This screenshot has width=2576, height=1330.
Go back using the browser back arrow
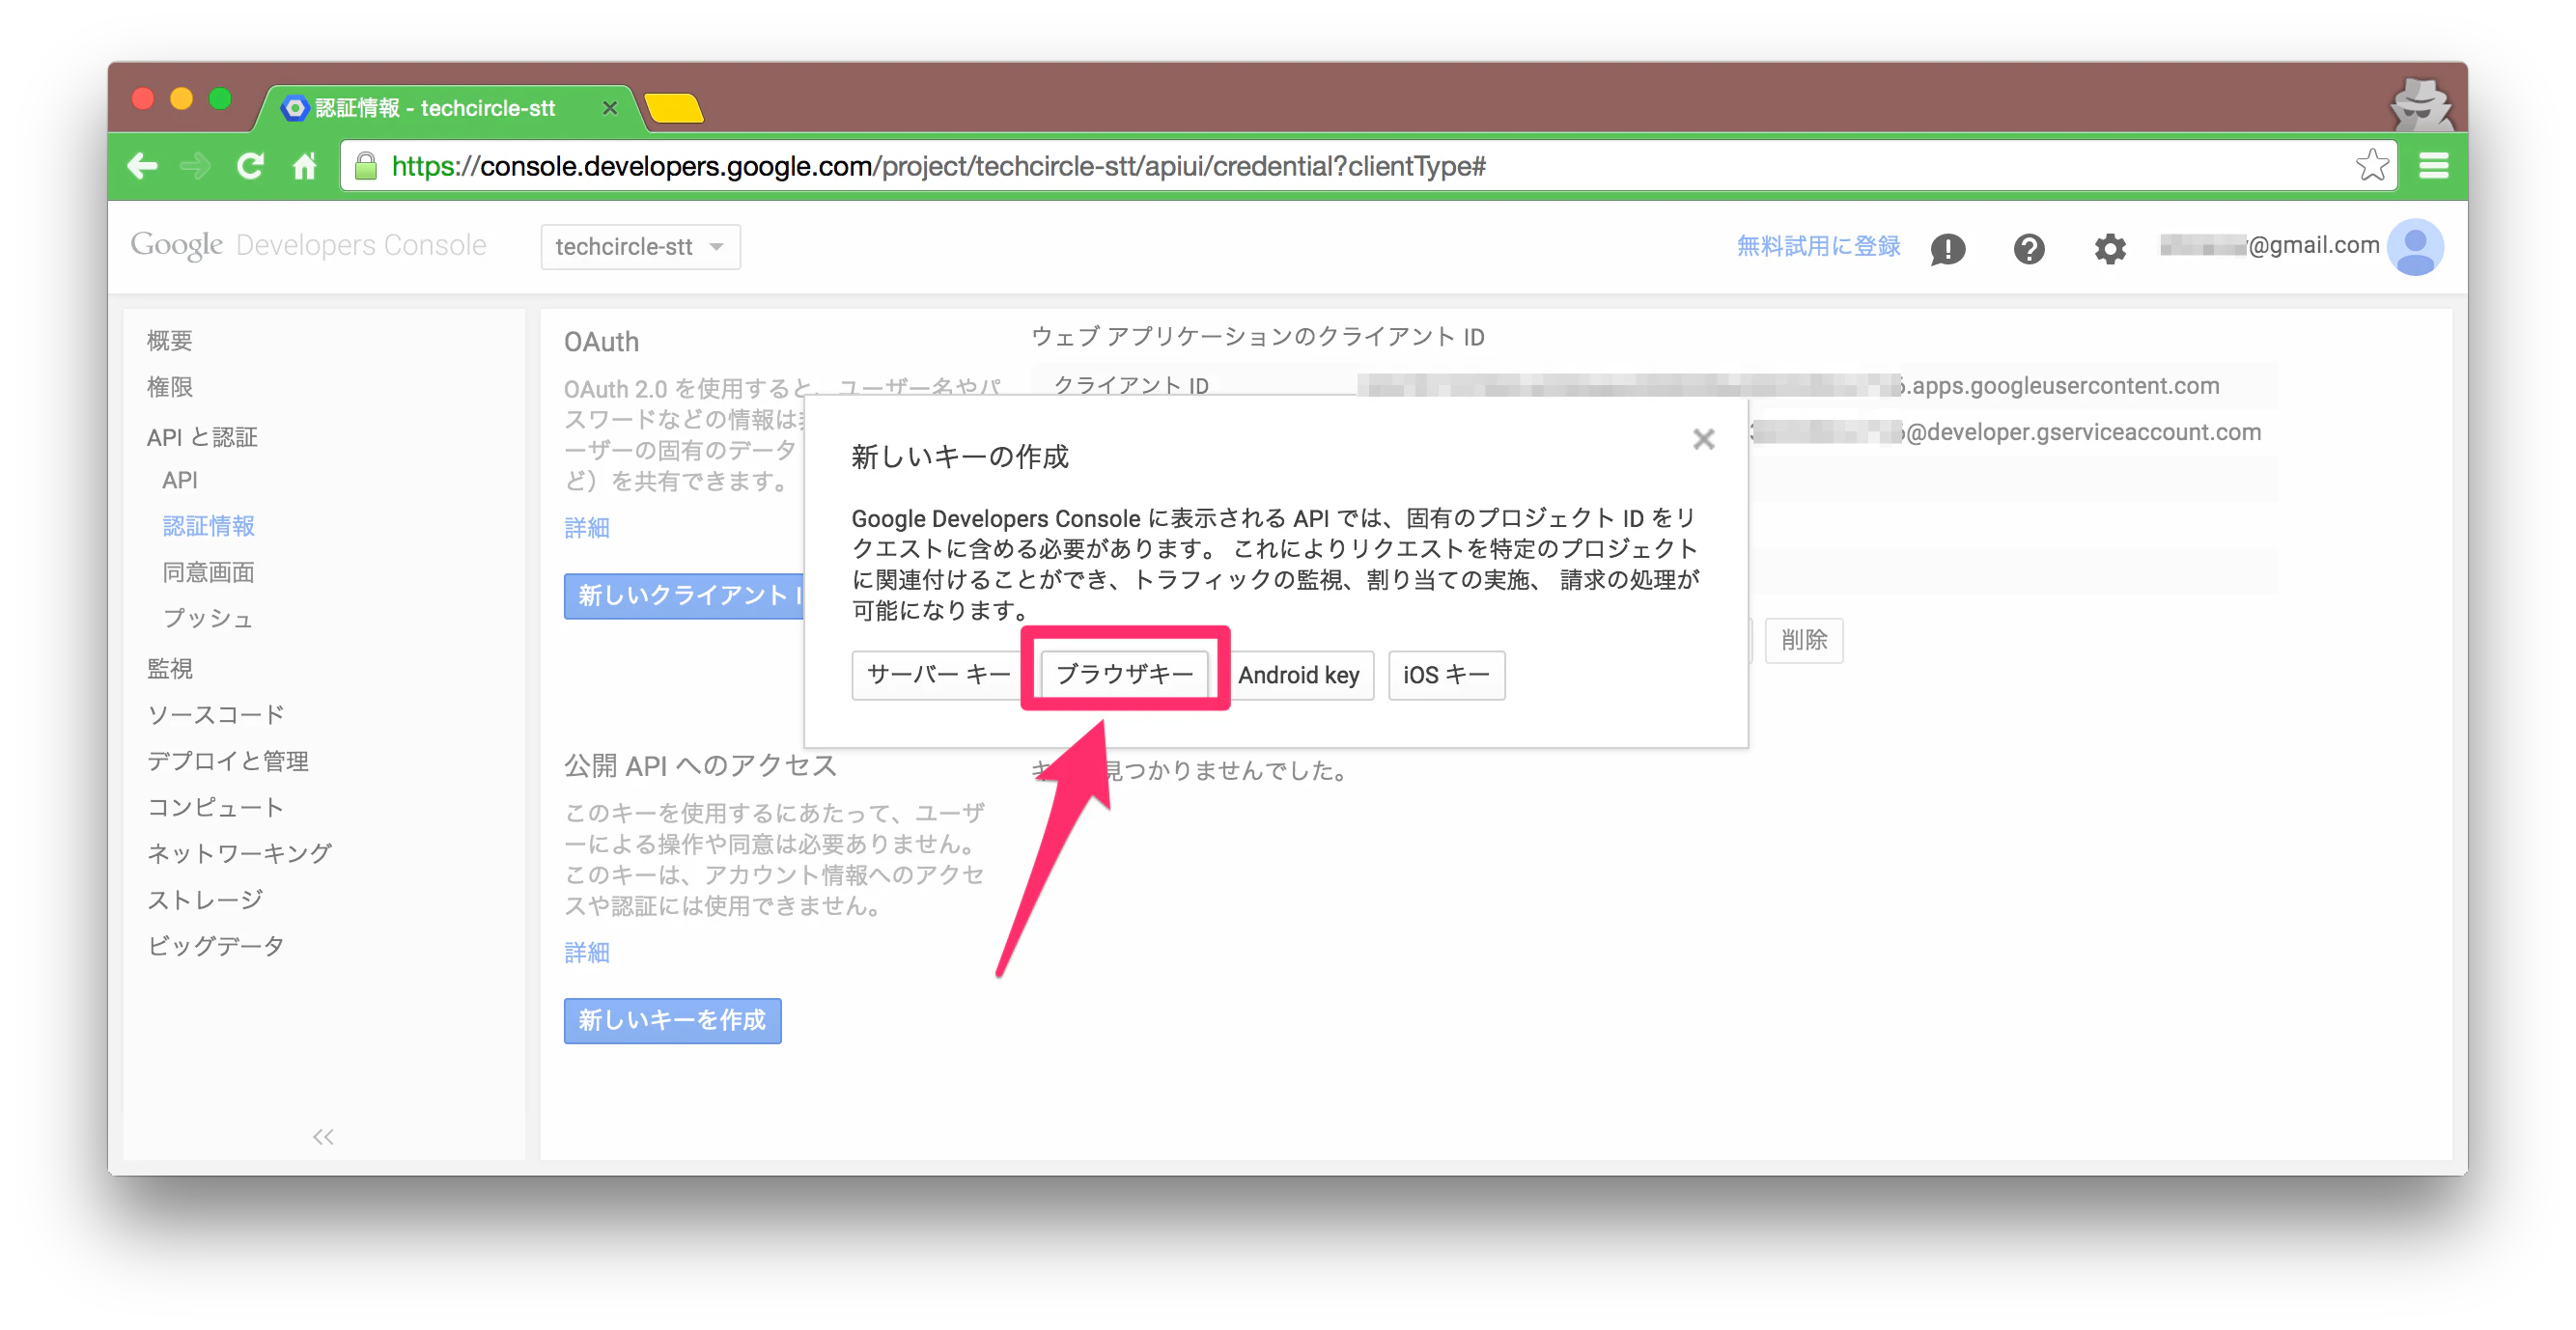click(x=143, y=166)
